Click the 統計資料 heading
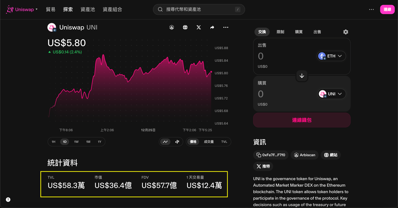The image size is (398, 208). [x=63, y=163]
